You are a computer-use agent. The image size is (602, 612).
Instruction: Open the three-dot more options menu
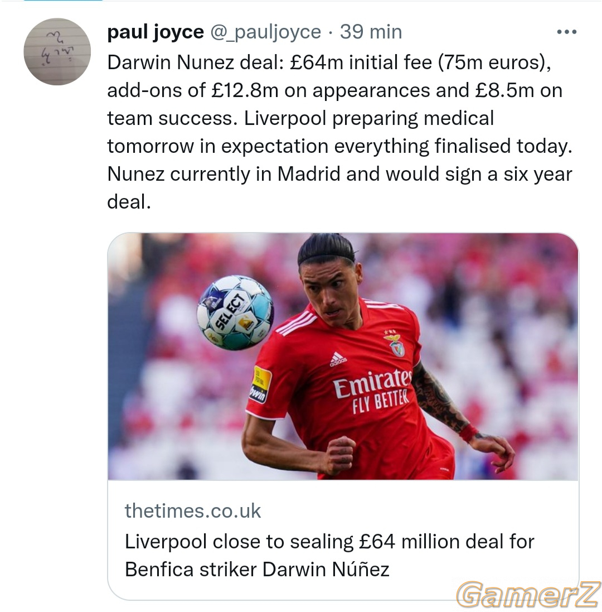pyautogui.click(x=566, y=32)
